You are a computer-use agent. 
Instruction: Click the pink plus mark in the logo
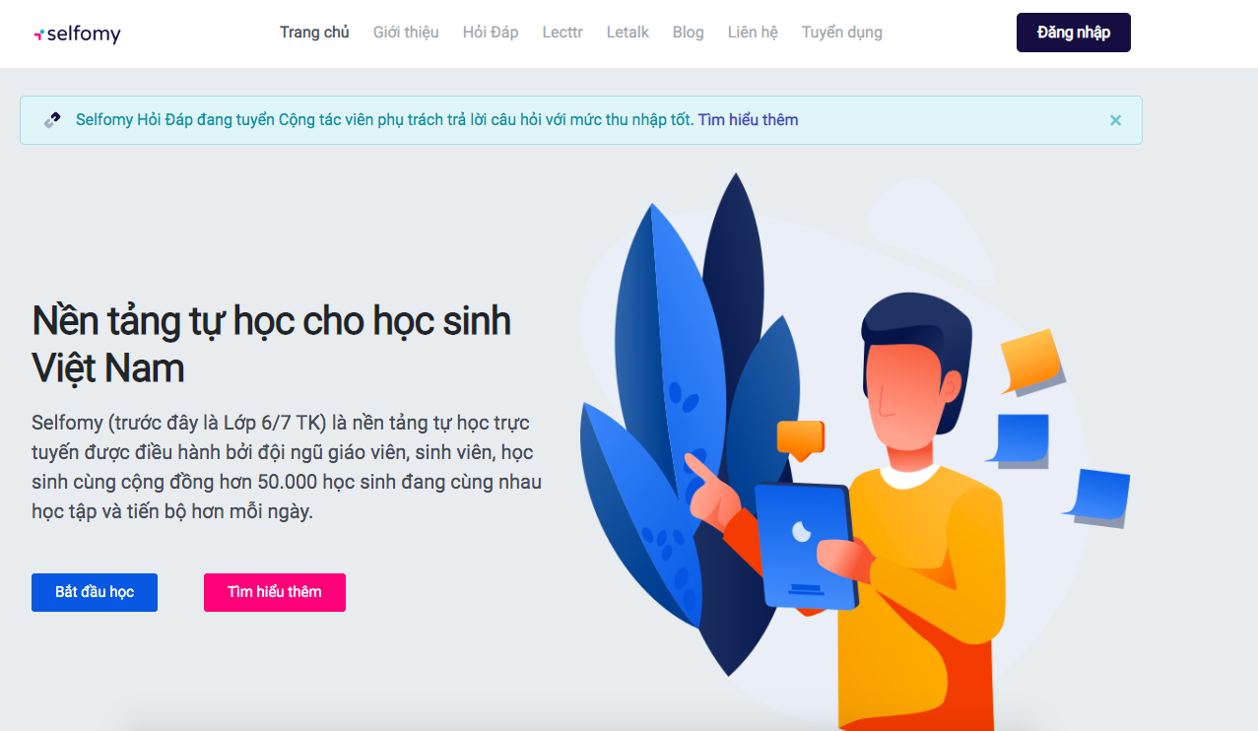click(x=38, y=35)
